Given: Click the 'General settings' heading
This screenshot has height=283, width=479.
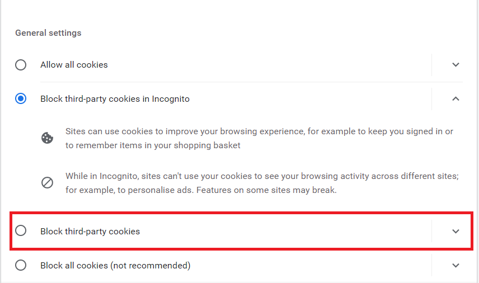Looking at the screenshot, I should click(x=48, y=33).
